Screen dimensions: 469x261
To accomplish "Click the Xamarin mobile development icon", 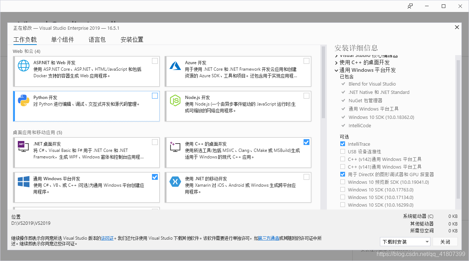I will click(x=175, y=182).
